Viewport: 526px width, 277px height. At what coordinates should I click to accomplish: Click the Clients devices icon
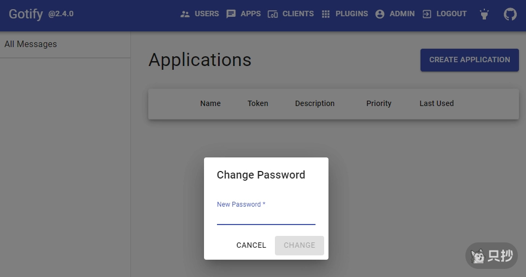click(x=273, y=14)
